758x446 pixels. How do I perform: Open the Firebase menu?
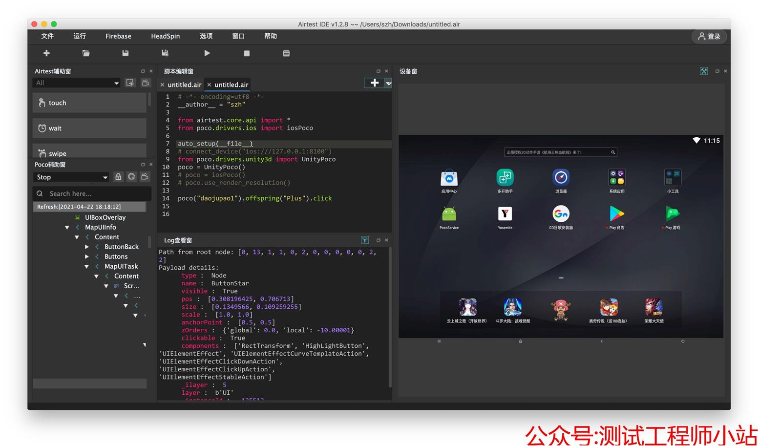pyautogui.click(x=118, y=36)
